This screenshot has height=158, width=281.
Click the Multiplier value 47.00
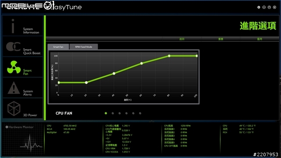[66, 133]
